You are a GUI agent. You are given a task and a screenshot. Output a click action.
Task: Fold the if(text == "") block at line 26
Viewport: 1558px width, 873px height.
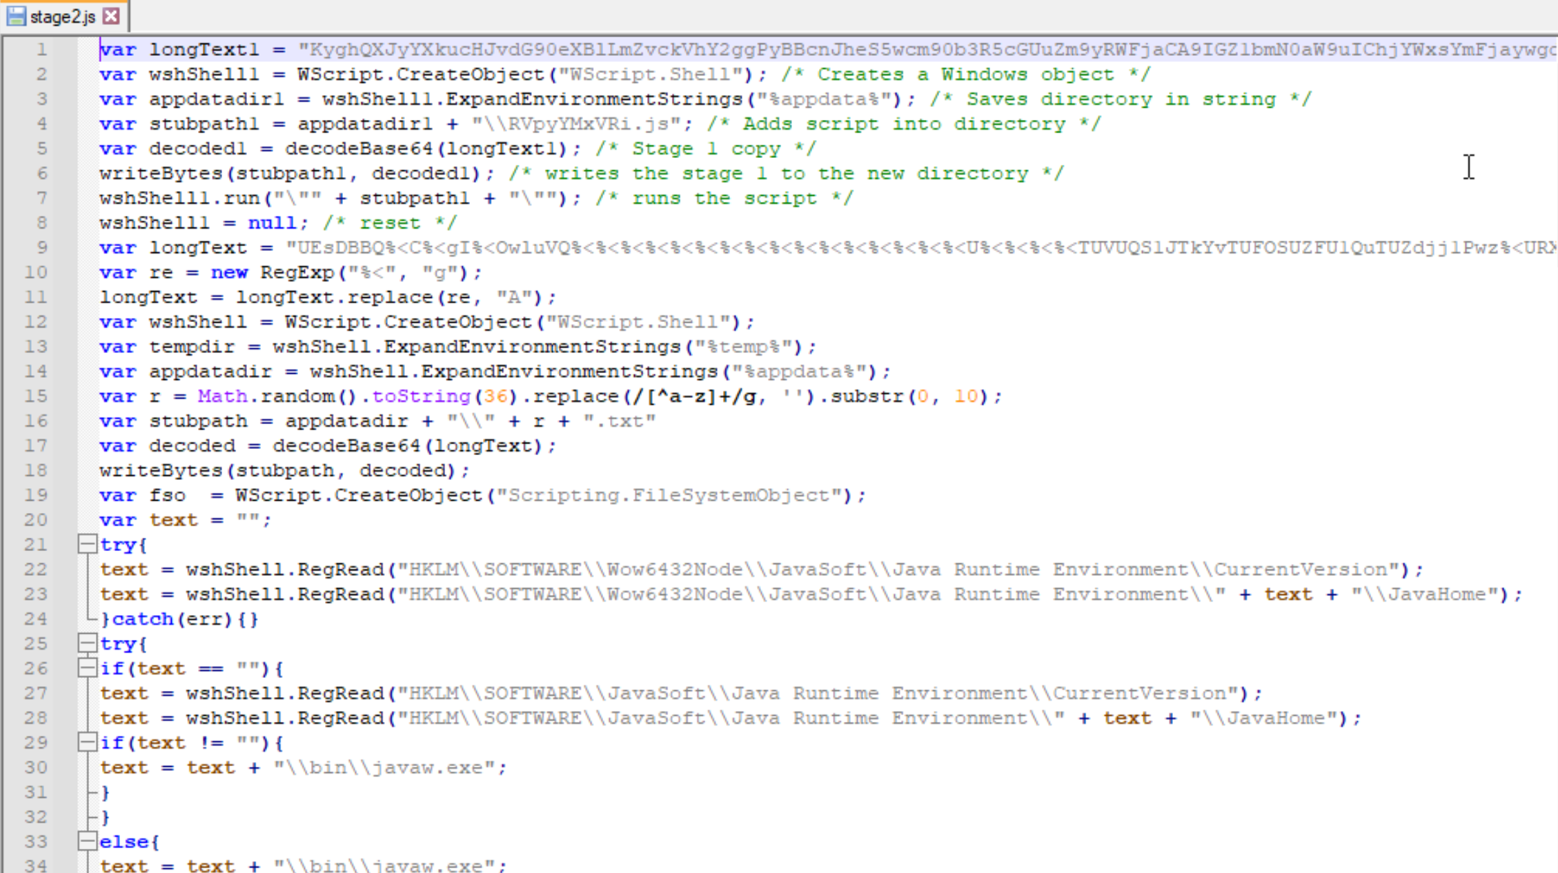tap(87, 668)
